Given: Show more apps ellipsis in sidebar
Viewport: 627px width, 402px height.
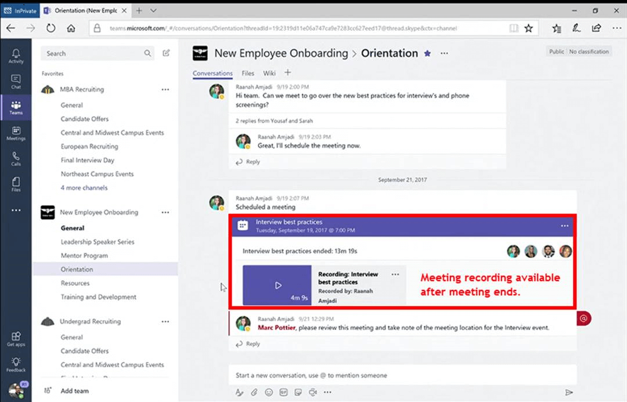Looking at the screenshot, I should tap(16, 210).
